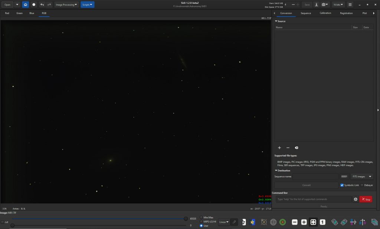The width and height of the screenshot is (380, 229).
Task: Select the User radio button
Action: [201, 226]
